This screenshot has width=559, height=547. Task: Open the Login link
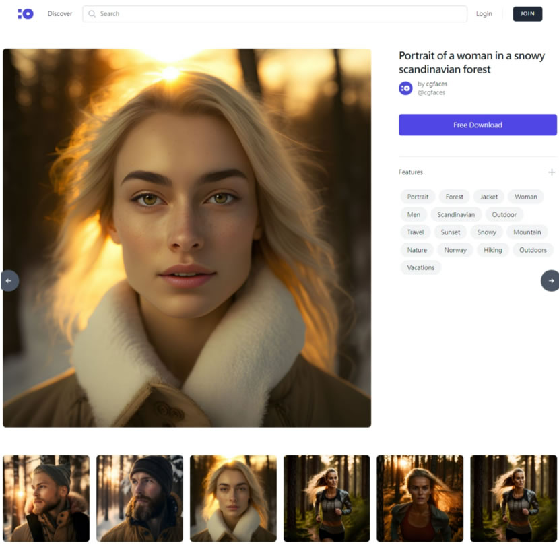click(484, 14)
